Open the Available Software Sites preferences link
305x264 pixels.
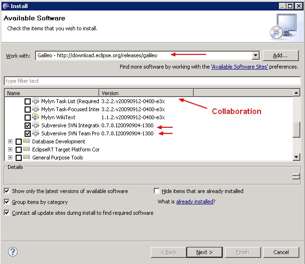pos(240,67)
